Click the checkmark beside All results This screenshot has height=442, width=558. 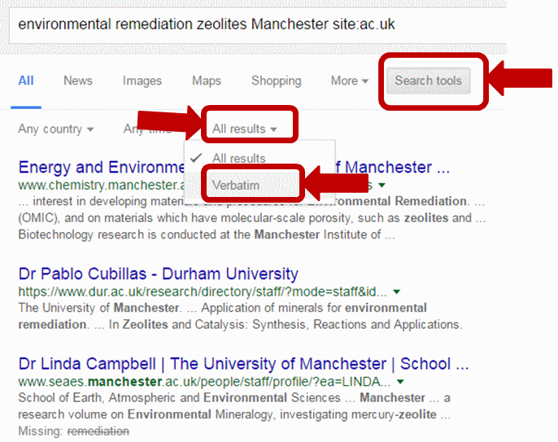[196, 158]
